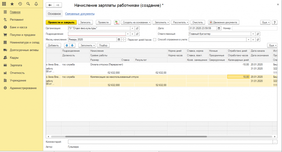
Task: Open the Ответственный dropdown list
Action: coord(253,34)
